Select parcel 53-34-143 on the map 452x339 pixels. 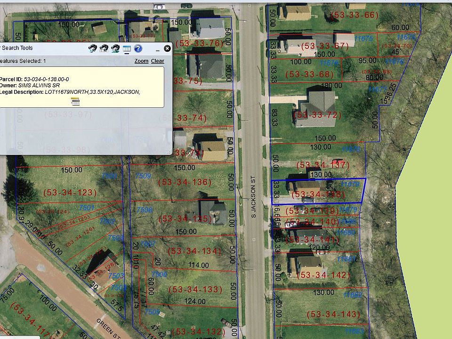333,314
